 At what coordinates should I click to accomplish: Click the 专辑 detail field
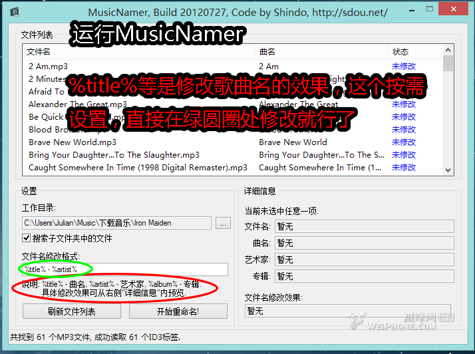click(365, 276)
